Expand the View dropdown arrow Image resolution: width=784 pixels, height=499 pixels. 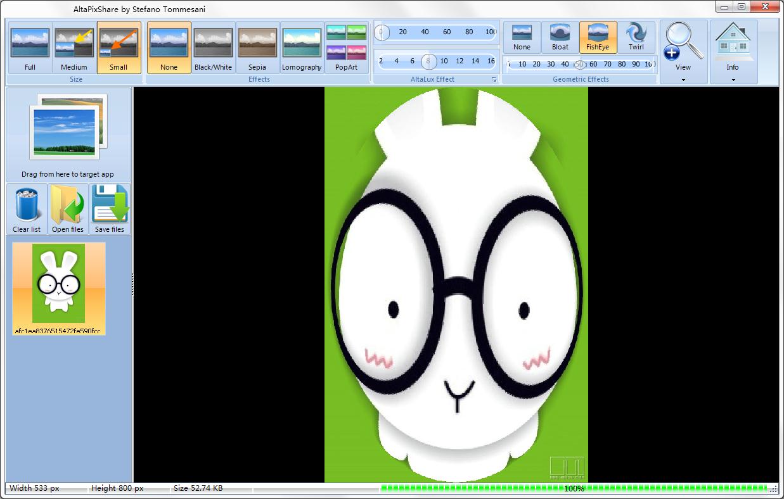[683, 80]
